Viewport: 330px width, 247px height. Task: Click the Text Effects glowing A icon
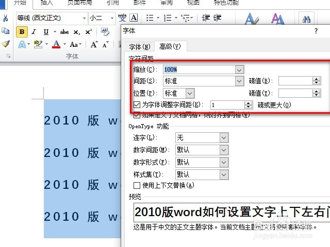(x=22, y=44)
